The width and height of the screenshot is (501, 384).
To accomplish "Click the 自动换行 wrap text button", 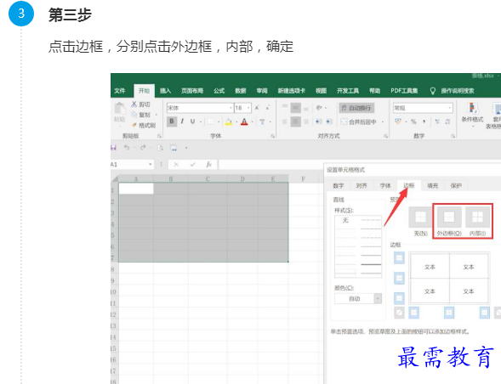I will click(x=356, y=108).
